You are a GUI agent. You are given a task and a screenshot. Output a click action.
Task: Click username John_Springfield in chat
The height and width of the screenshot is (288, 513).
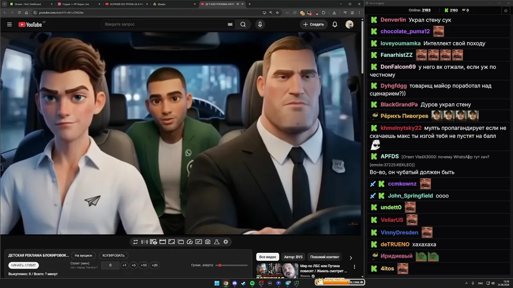pyautogui.click(x=410, y=196)
